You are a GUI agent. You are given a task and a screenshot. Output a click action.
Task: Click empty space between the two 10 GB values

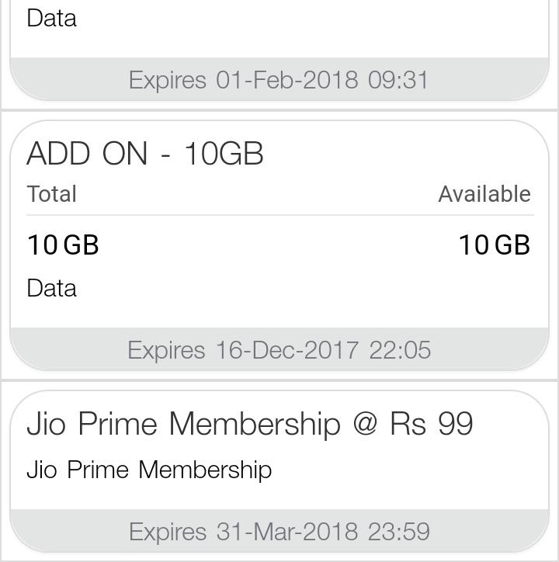pos(279,245)
